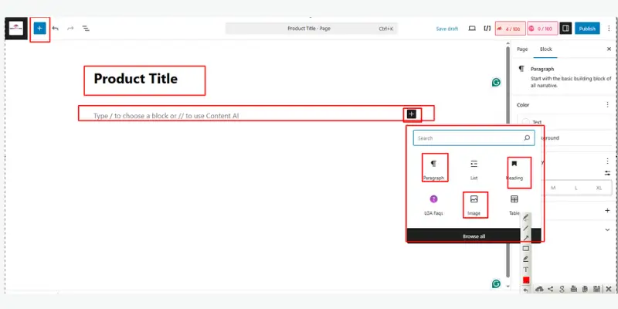The width and height of the screenshot is (618, 309).
Task: Open the 4 / 100 SEO score badge
Action: click(x=511, y=29)
